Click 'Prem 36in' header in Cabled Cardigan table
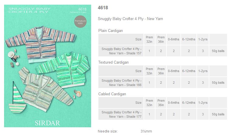This screenshot has width=232, height=136. pyautogui.click(x=161, y=103)
